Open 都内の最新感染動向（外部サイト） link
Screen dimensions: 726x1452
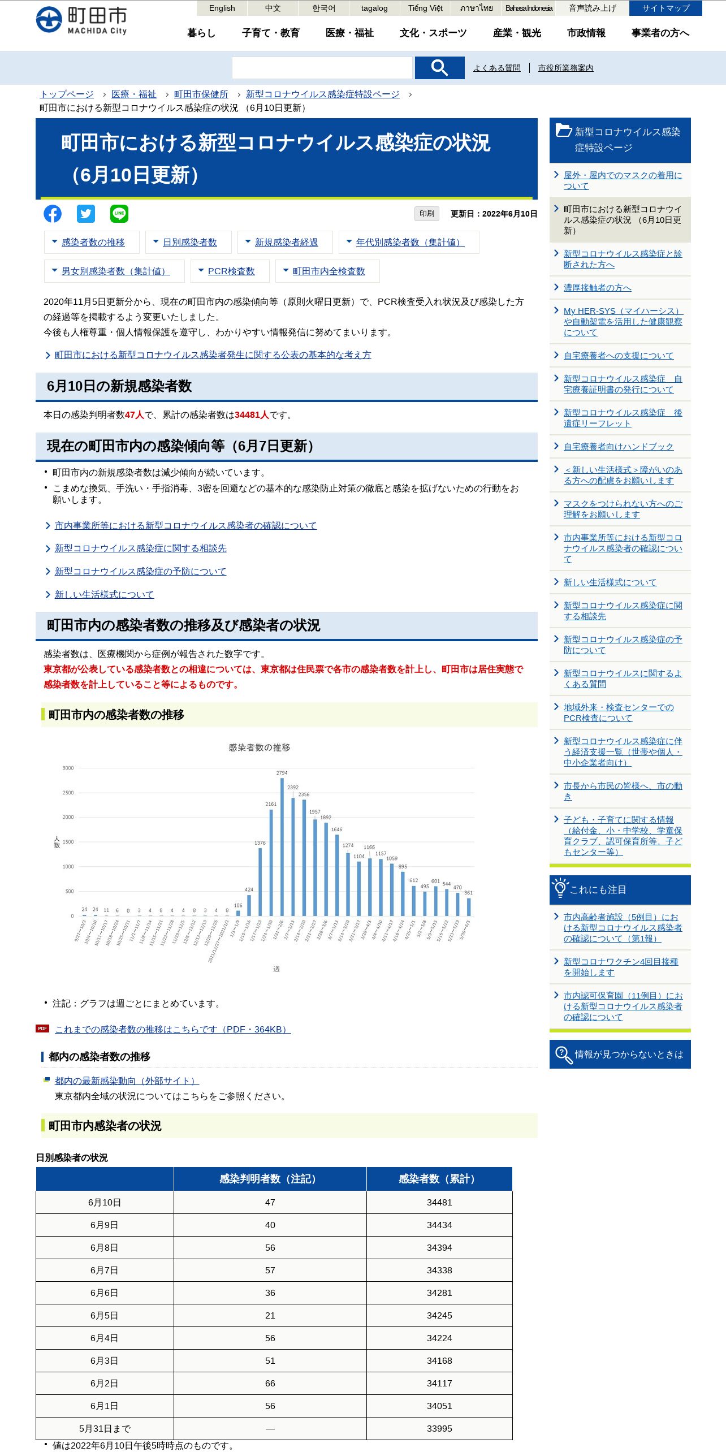(x=127, y=1081)
